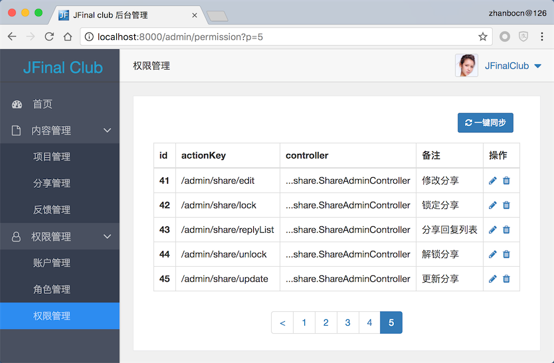Click the 一键同步 sync button

click(486, 123)
